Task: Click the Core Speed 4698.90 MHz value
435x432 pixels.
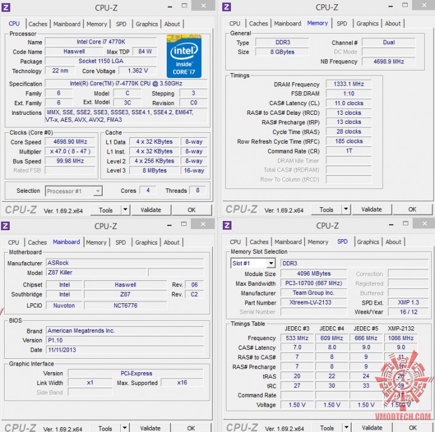Action: click(70, 141)
